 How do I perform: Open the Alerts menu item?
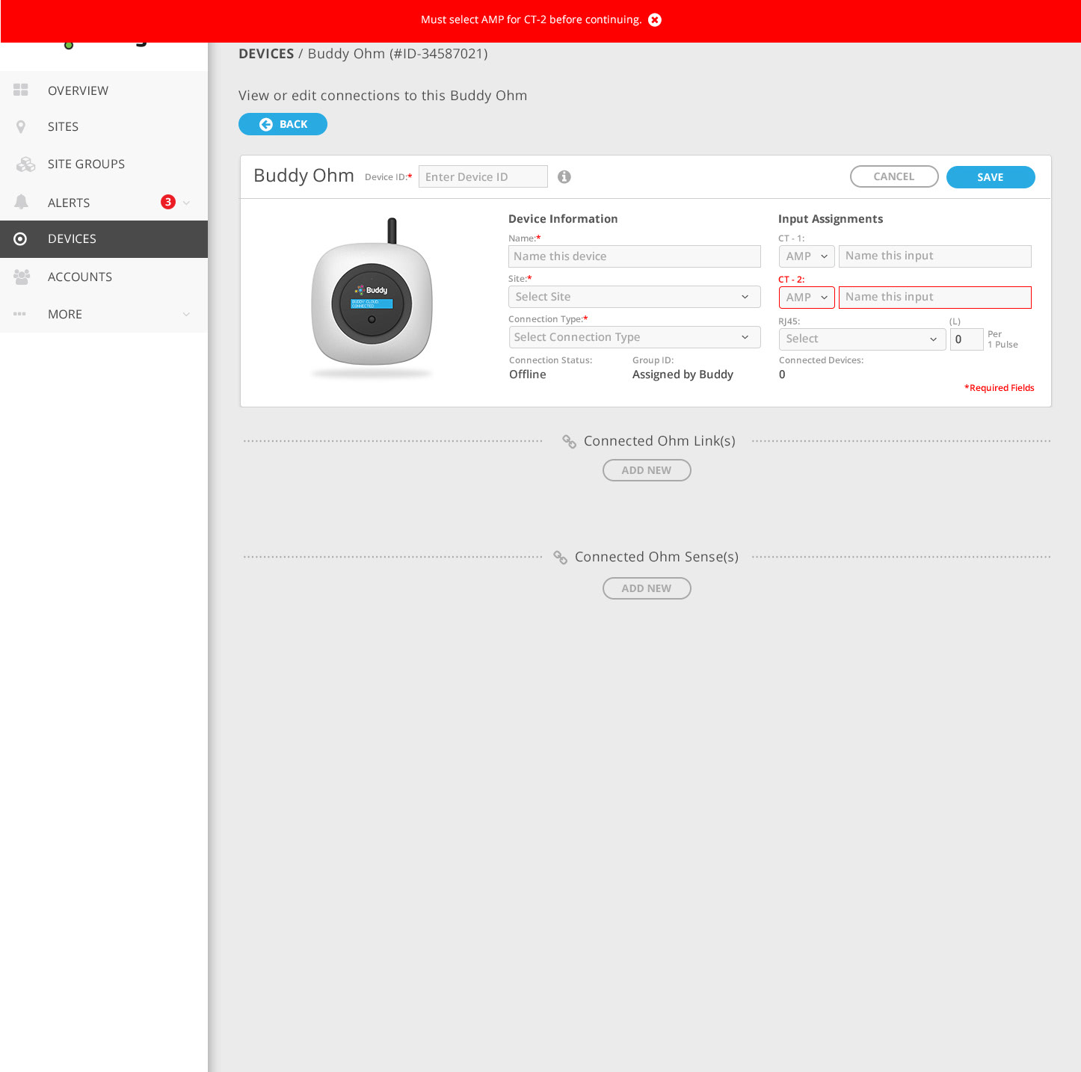pos(104,202)
